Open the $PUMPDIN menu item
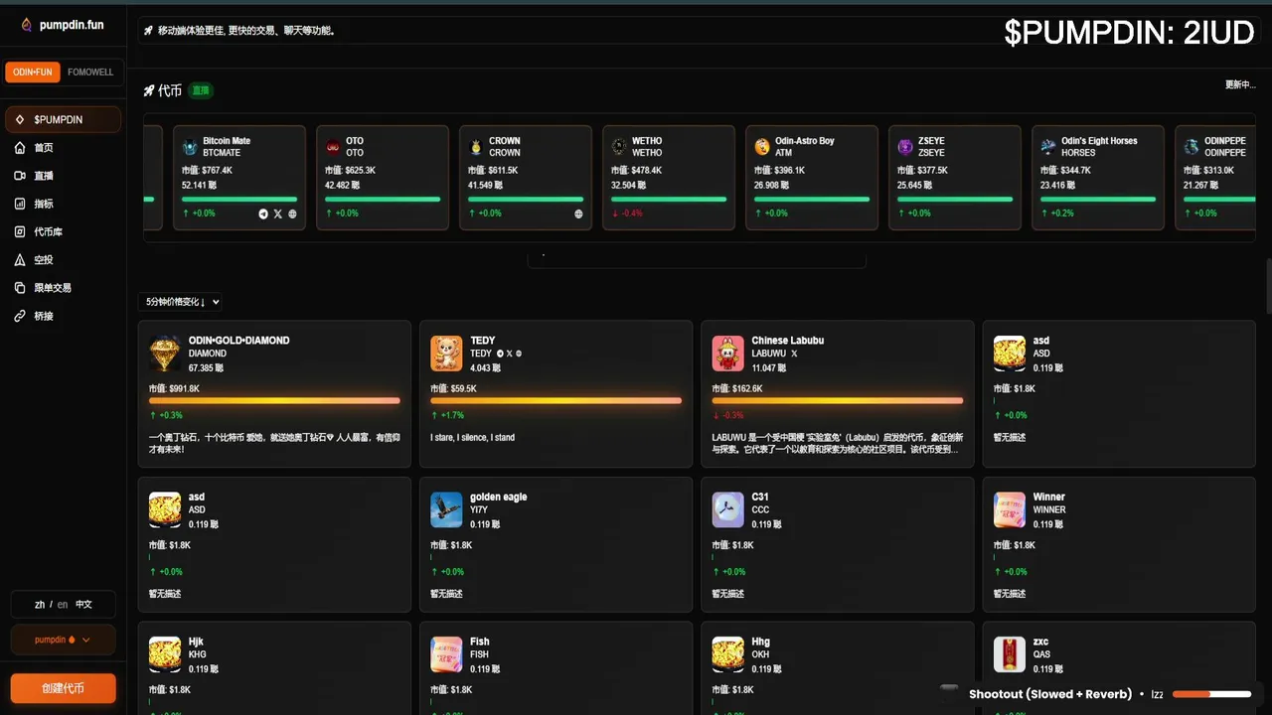Image resolution: width=1272 pixels, height=715 pixels. click(64, 119)
